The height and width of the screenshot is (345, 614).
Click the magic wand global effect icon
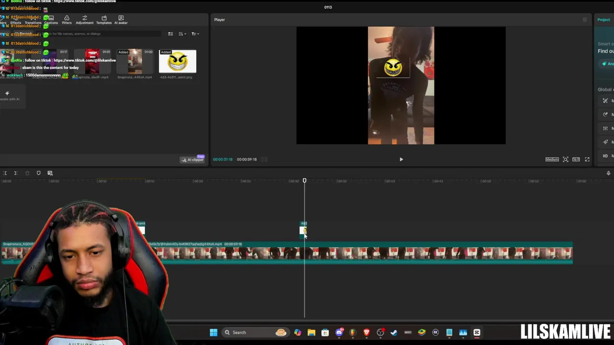pyautogui.click(x=605, y=101)
